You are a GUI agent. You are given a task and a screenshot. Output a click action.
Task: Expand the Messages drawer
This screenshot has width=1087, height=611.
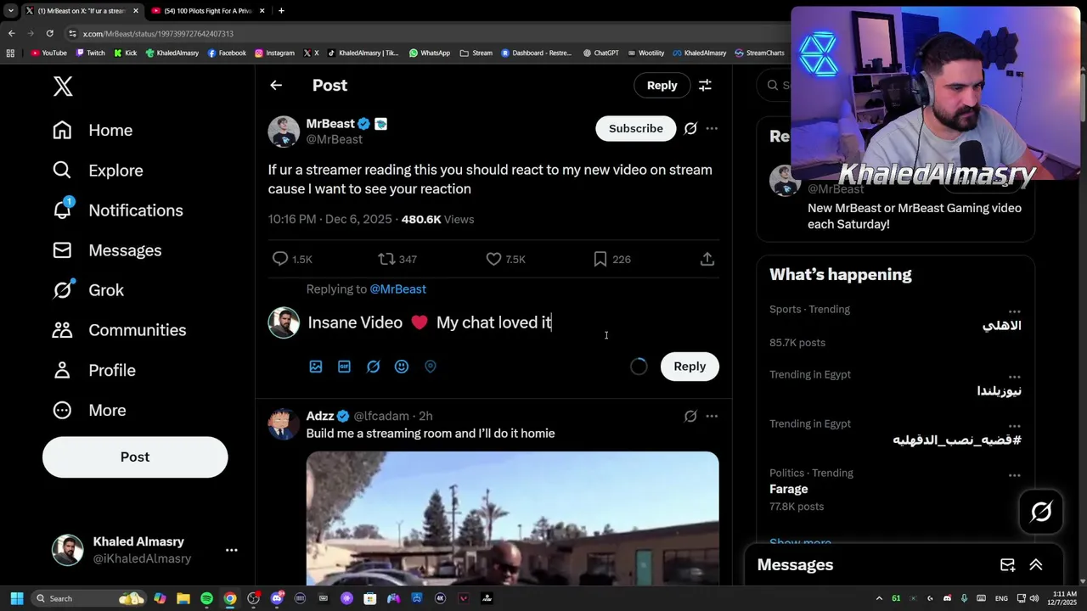point(1036,565)
